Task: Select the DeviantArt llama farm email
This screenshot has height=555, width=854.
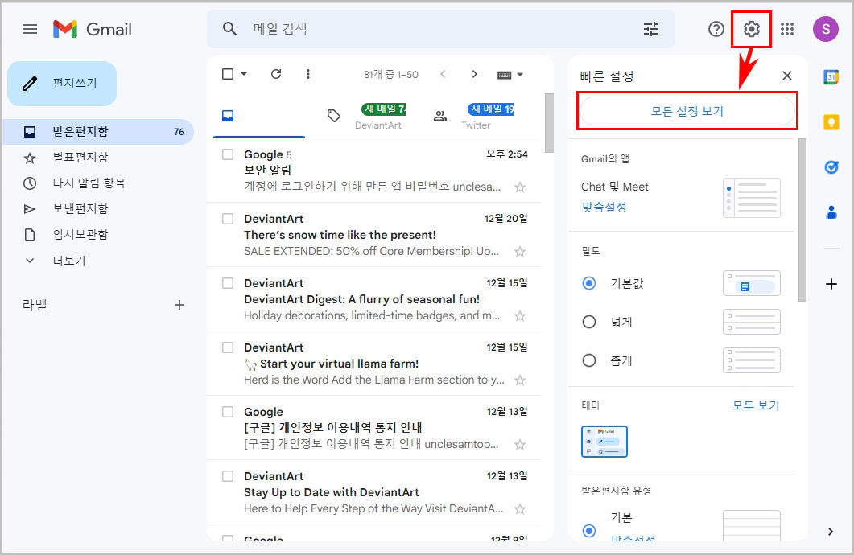Action: (x=228, y=347)
